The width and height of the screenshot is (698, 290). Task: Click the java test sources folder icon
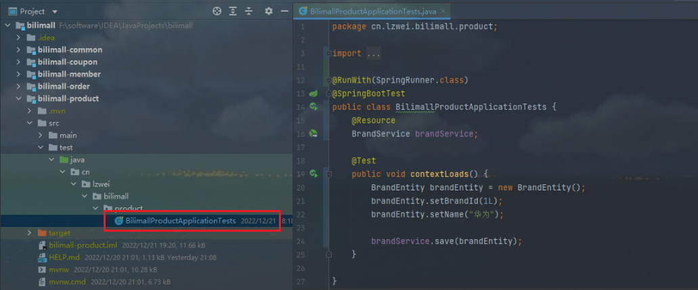64,159
